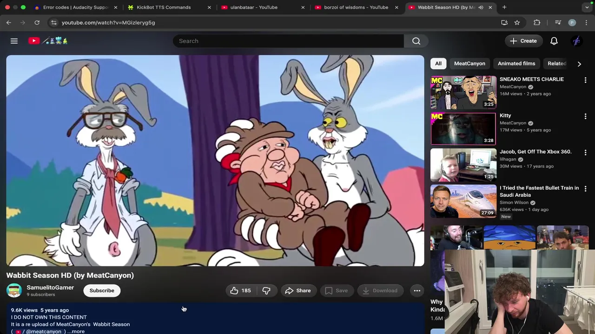
Task: Click the 9.6K views text
Action: [x=24, y=310]
